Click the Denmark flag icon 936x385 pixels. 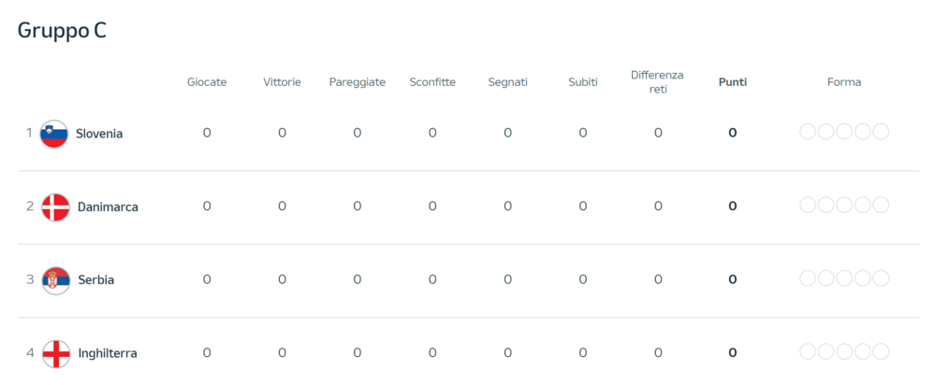55,207
